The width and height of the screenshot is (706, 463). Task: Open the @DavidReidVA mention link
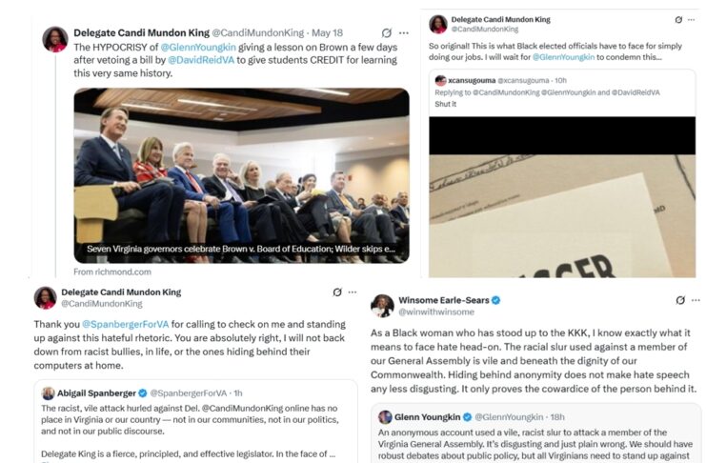click(201, 60)
